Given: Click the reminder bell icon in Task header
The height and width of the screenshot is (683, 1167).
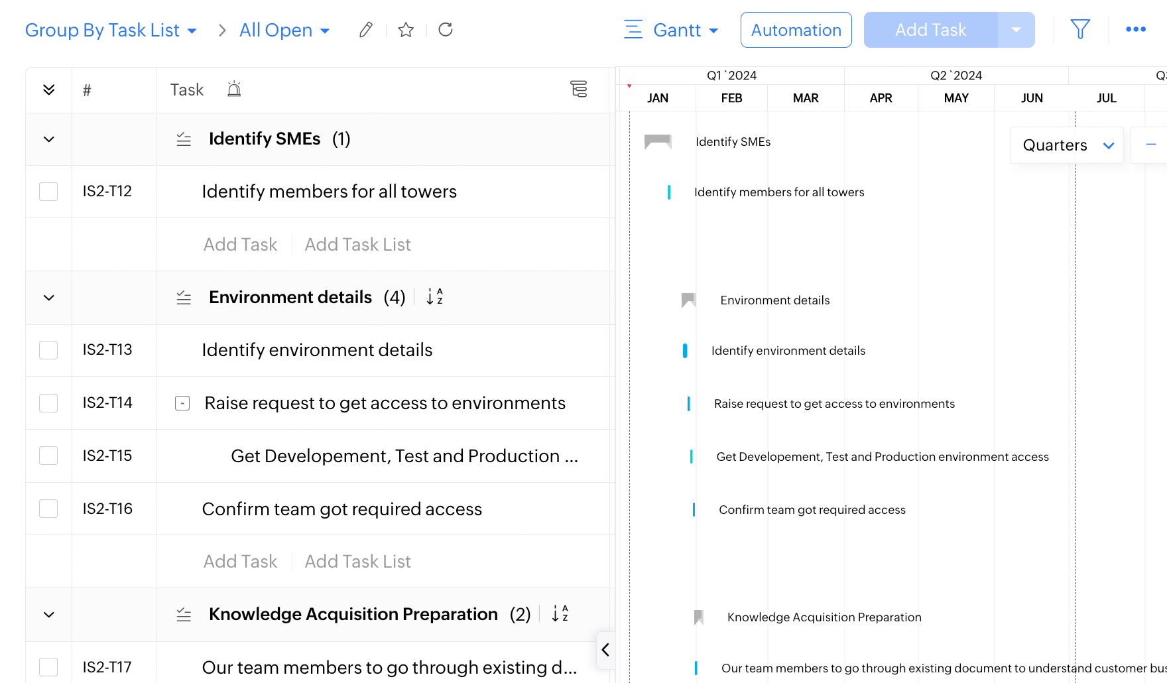Looking at the screenshot, I should (x=234, y=90).
